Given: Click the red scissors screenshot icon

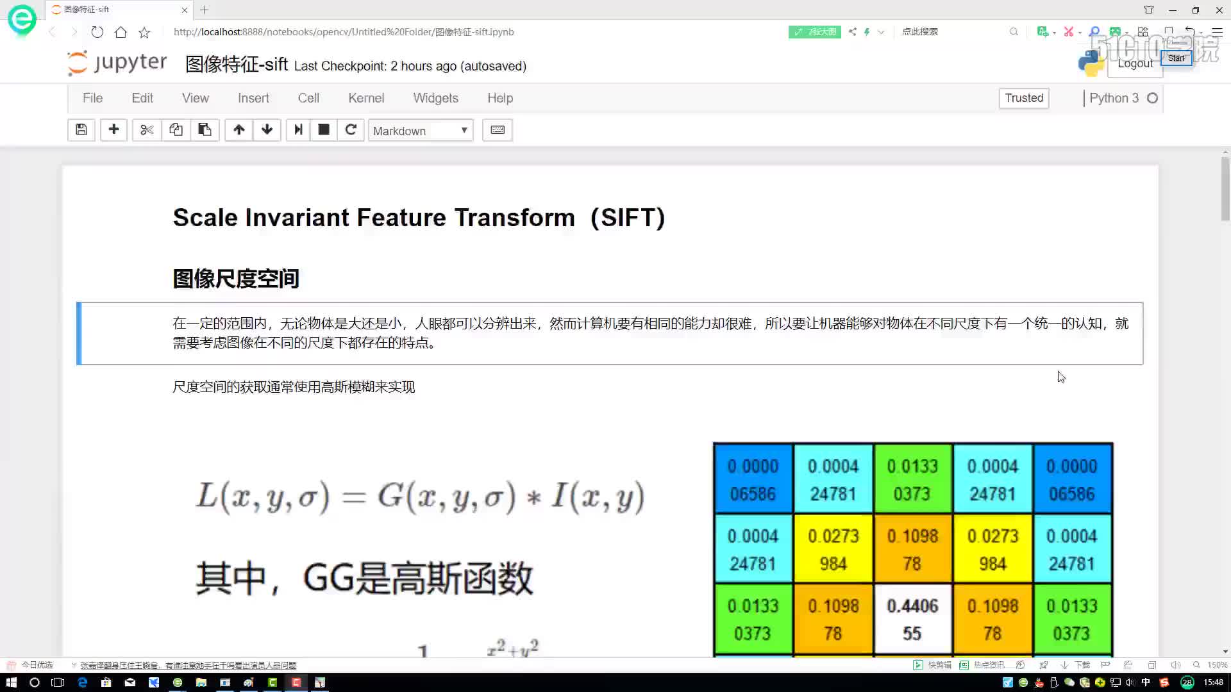Looking at the screenshot, I should 1068,31.
